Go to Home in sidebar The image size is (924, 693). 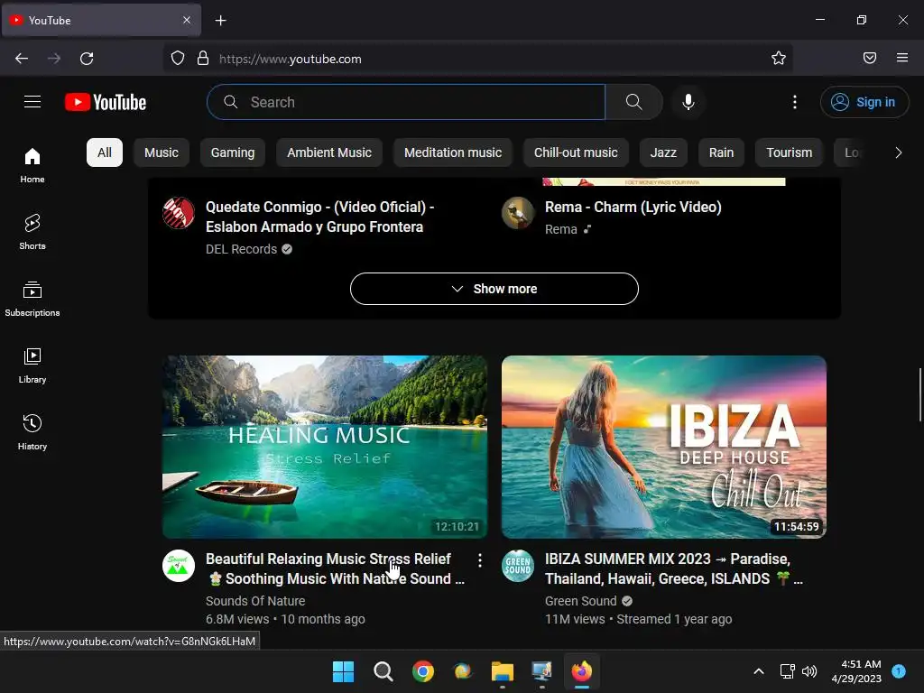(32, 166)
